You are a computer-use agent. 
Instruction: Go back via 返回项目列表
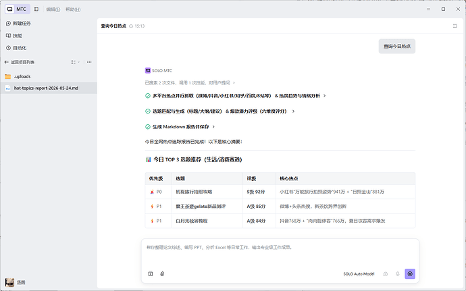pyautogui.click(x=20, y=62)
